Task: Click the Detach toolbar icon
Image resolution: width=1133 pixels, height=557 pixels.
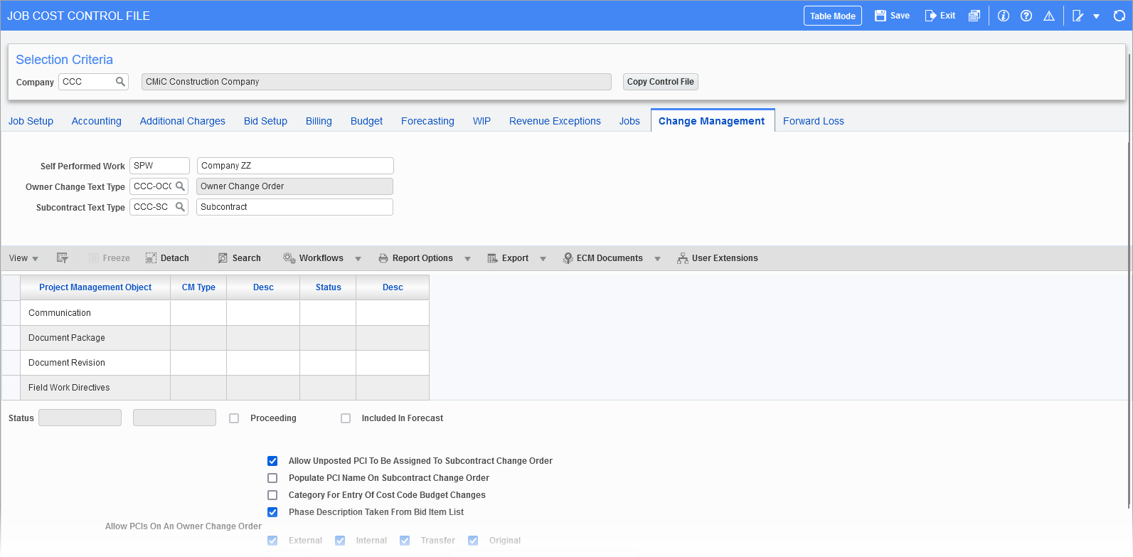Action: pyautogui.click(x=151, y=258)
